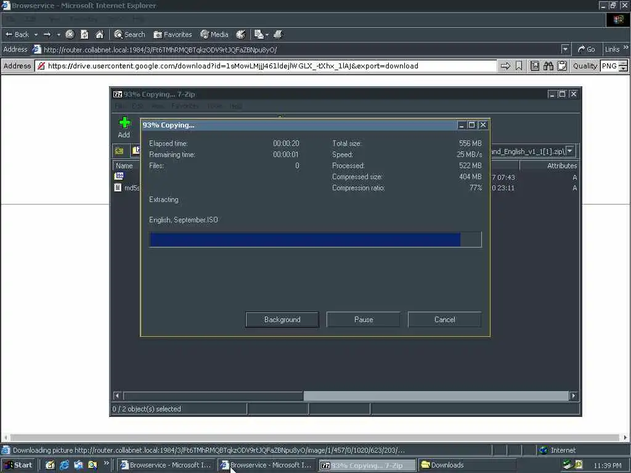Click the Back arrow in Internet Explorer
Image resolution: width=631 pixels, height=473 pixels.
17,34
